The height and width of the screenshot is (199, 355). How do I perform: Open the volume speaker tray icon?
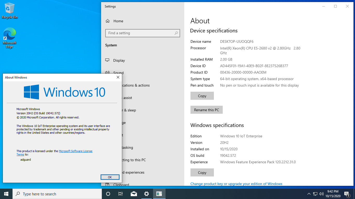[x=321, y=194]
